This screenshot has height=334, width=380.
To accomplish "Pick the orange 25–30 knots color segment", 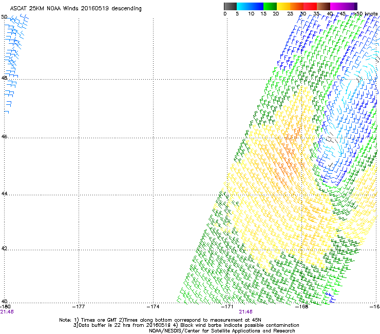I will 297,6.
